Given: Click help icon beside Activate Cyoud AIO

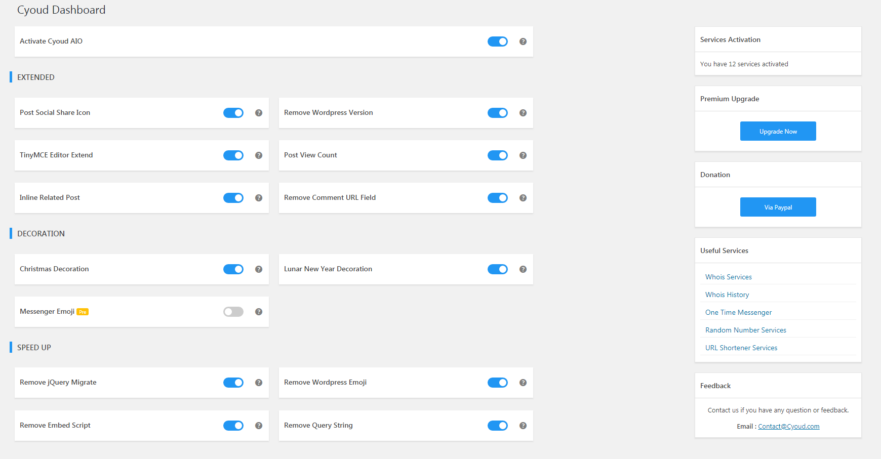Looking at the screenshot, I should tap(523, 41).
